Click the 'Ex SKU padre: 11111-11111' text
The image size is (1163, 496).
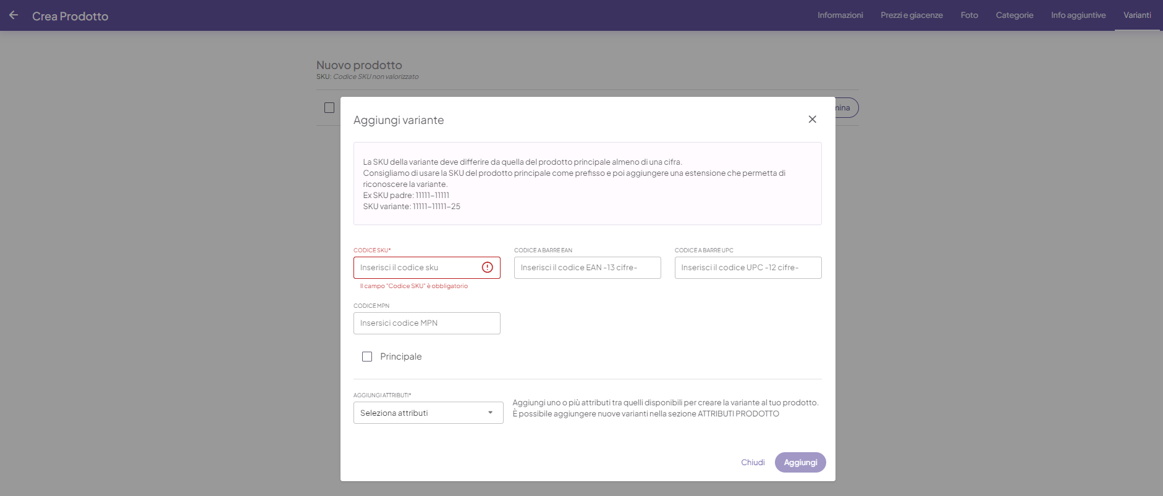(x=406, y=196)
